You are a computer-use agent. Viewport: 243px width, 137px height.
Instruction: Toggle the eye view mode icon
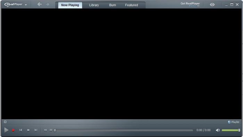click(x=212, y=5)
